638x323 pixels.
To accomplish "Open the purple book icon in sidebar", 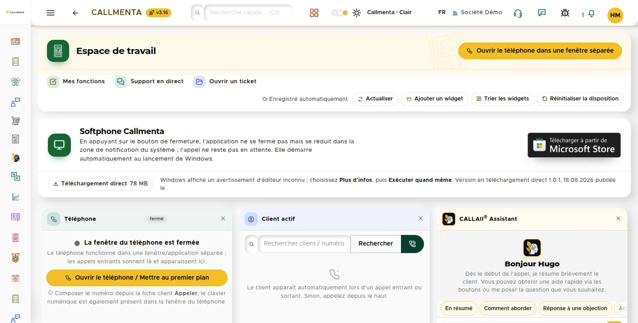I will (x=16, y=217).
